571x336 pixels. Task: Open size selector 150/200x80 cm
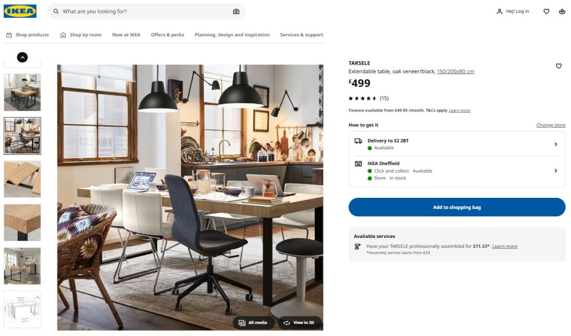point(455,71)
